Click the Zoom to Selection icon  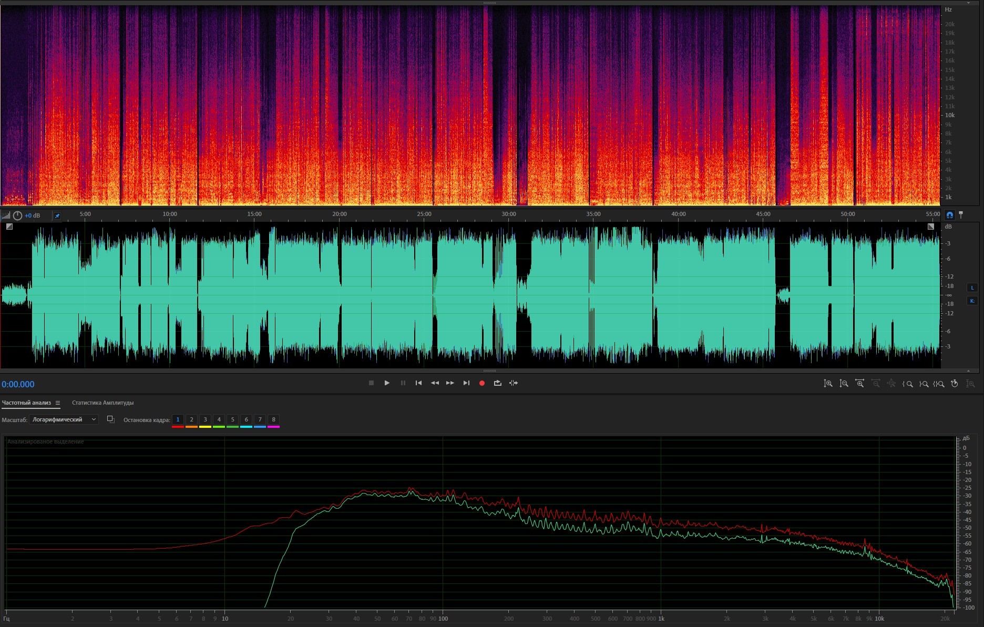939,384
